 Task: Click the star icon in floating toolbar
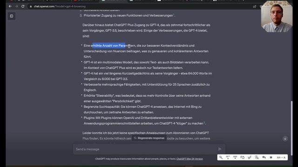[x=271, y=157]
